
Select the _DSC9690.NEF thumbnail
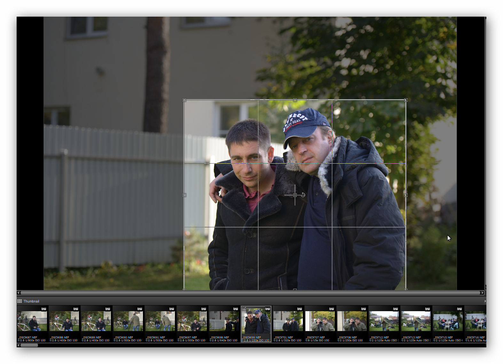tap(128, 322)
